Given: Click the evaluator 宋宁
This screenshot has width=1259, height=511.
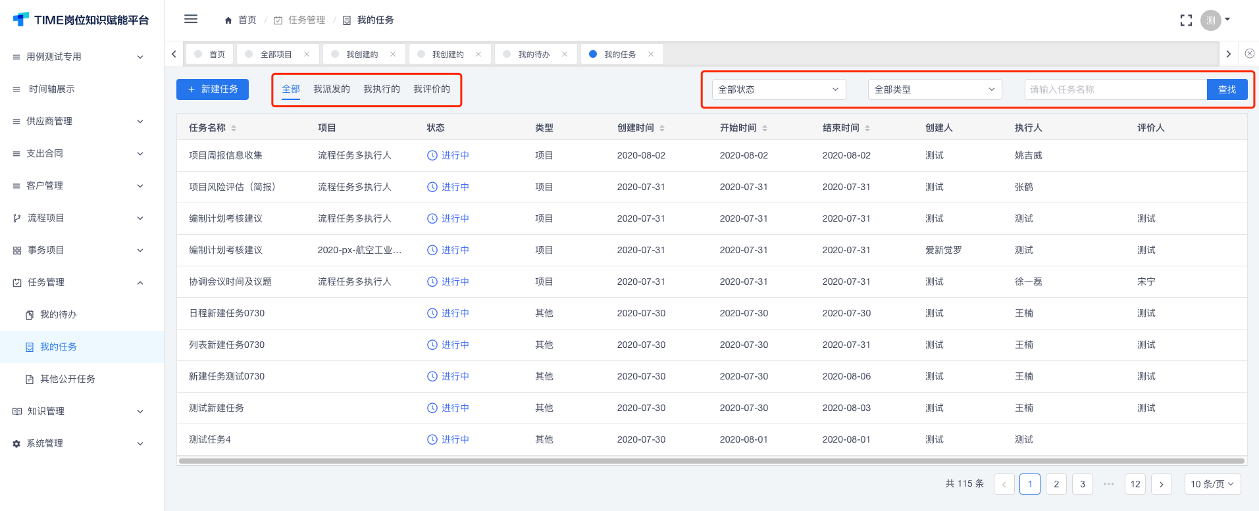Looking at the screenshot, I should 1146,282.
